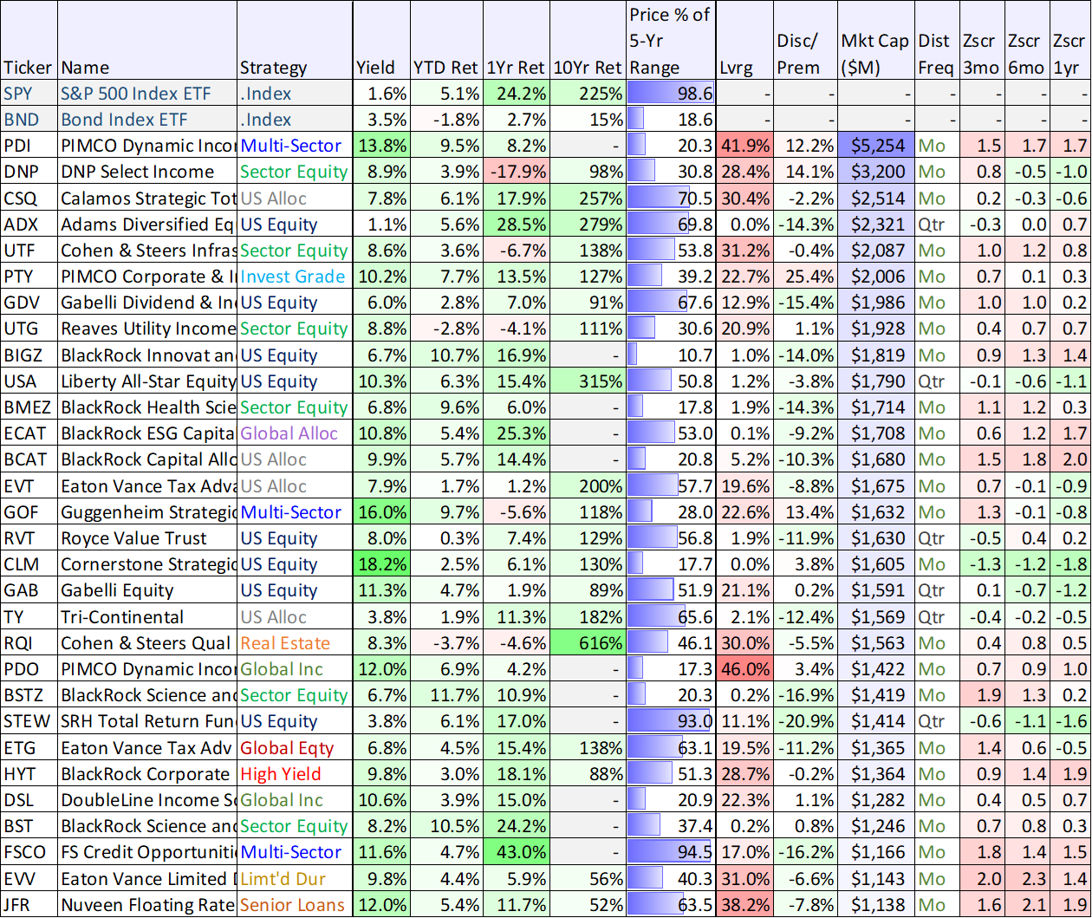The width and height of the screenshot is (1092, 918).
Task: Select STEW's 93.0 price range bar
Action: tap(671, 721)
